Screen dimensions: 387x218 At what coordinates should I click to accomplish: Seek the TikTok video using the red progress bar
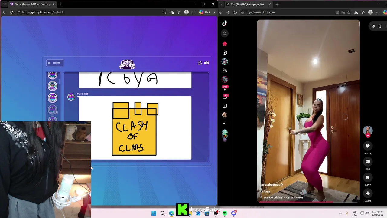click(308, 202)
